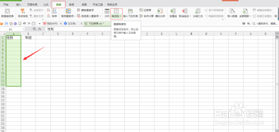279x132 pixels.
Task: Click the 创建组 create group icon
Action: pyautogui.click(x=173, y=11)
